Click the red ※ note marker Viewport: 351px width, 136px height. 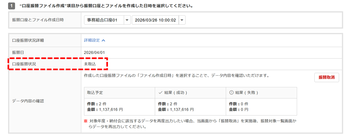click(86, 120)
